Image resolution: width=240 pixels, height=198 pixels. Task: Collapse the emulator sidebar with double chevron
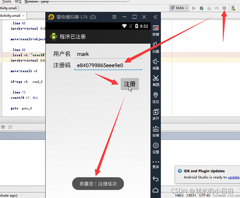(156, 17)
